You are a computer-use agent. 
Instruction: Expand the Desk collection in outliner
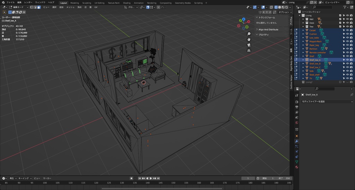[x=303, y=23]
